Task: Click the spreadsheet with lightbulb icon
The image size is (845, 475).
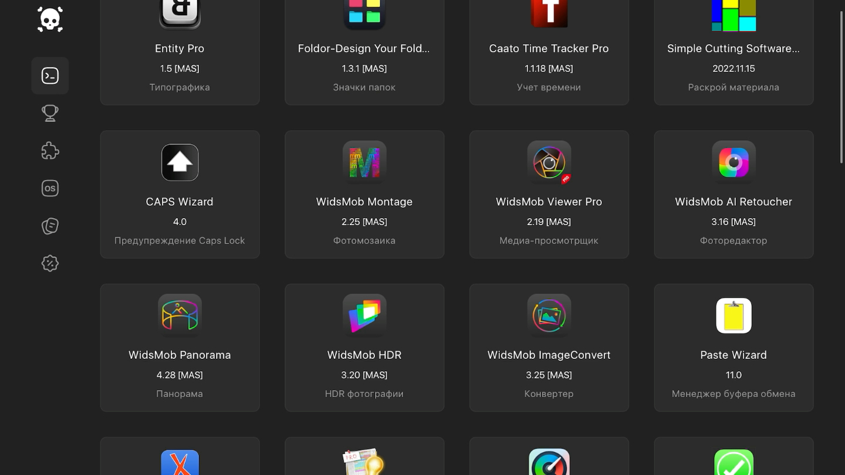Action: (x=363, y=462)
